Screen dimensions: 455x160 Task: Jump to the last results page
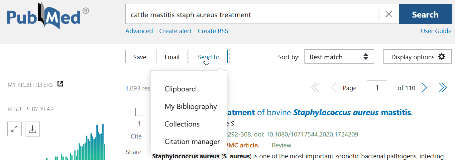pos(443,88)
